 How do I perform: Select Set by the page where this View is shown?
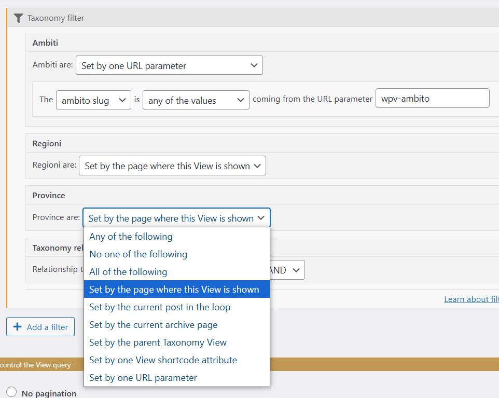174,290
